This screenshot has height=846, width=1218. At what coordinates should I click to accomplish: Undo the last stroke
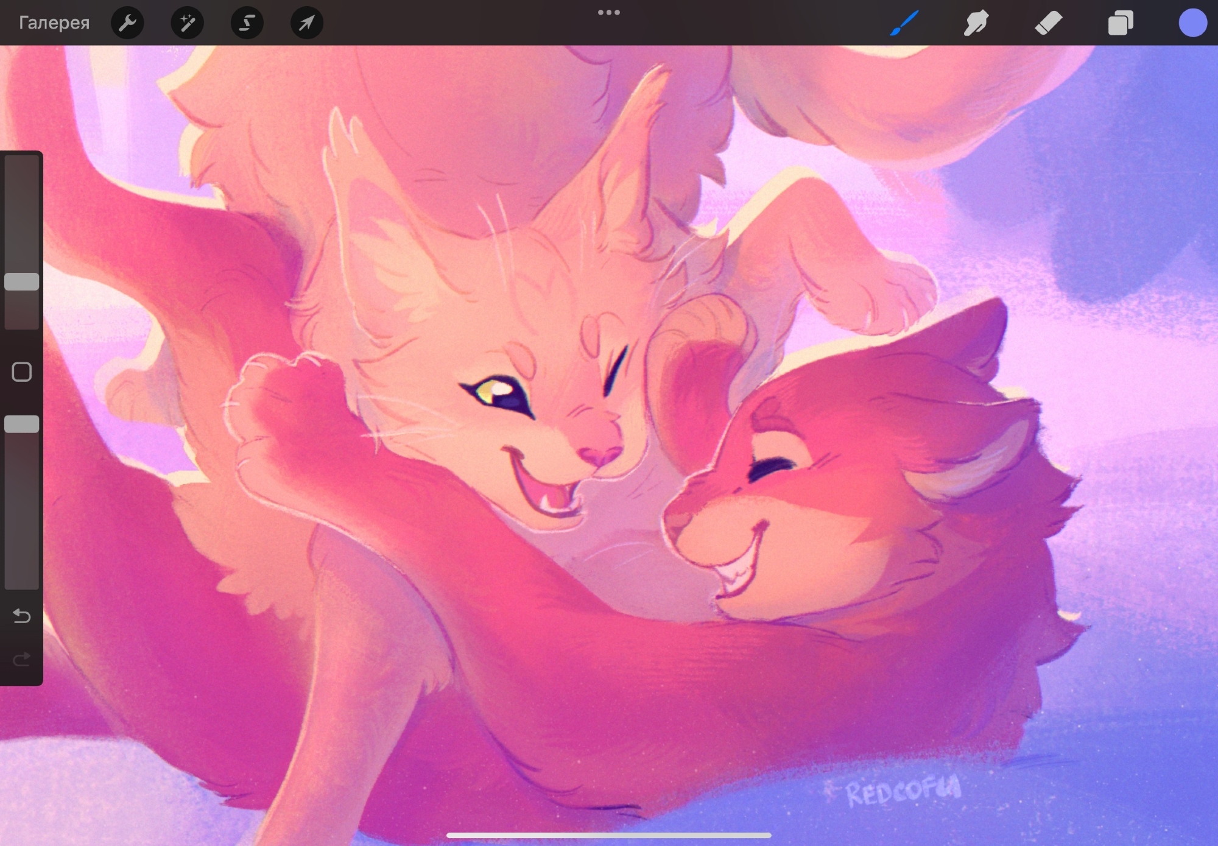click(x=22, y=616)
